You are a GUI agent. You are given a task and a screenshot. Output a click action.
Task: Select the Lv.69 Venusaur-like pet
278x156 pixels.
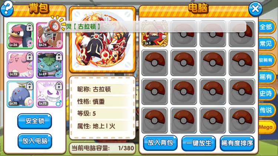click(49, 65)
